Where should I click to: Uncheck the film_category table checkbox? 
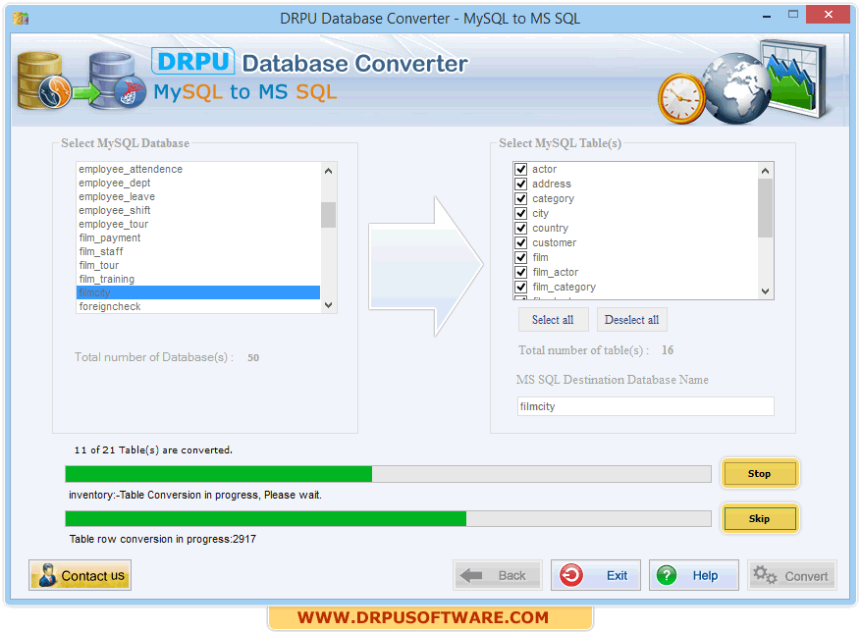tap(520, 288)
